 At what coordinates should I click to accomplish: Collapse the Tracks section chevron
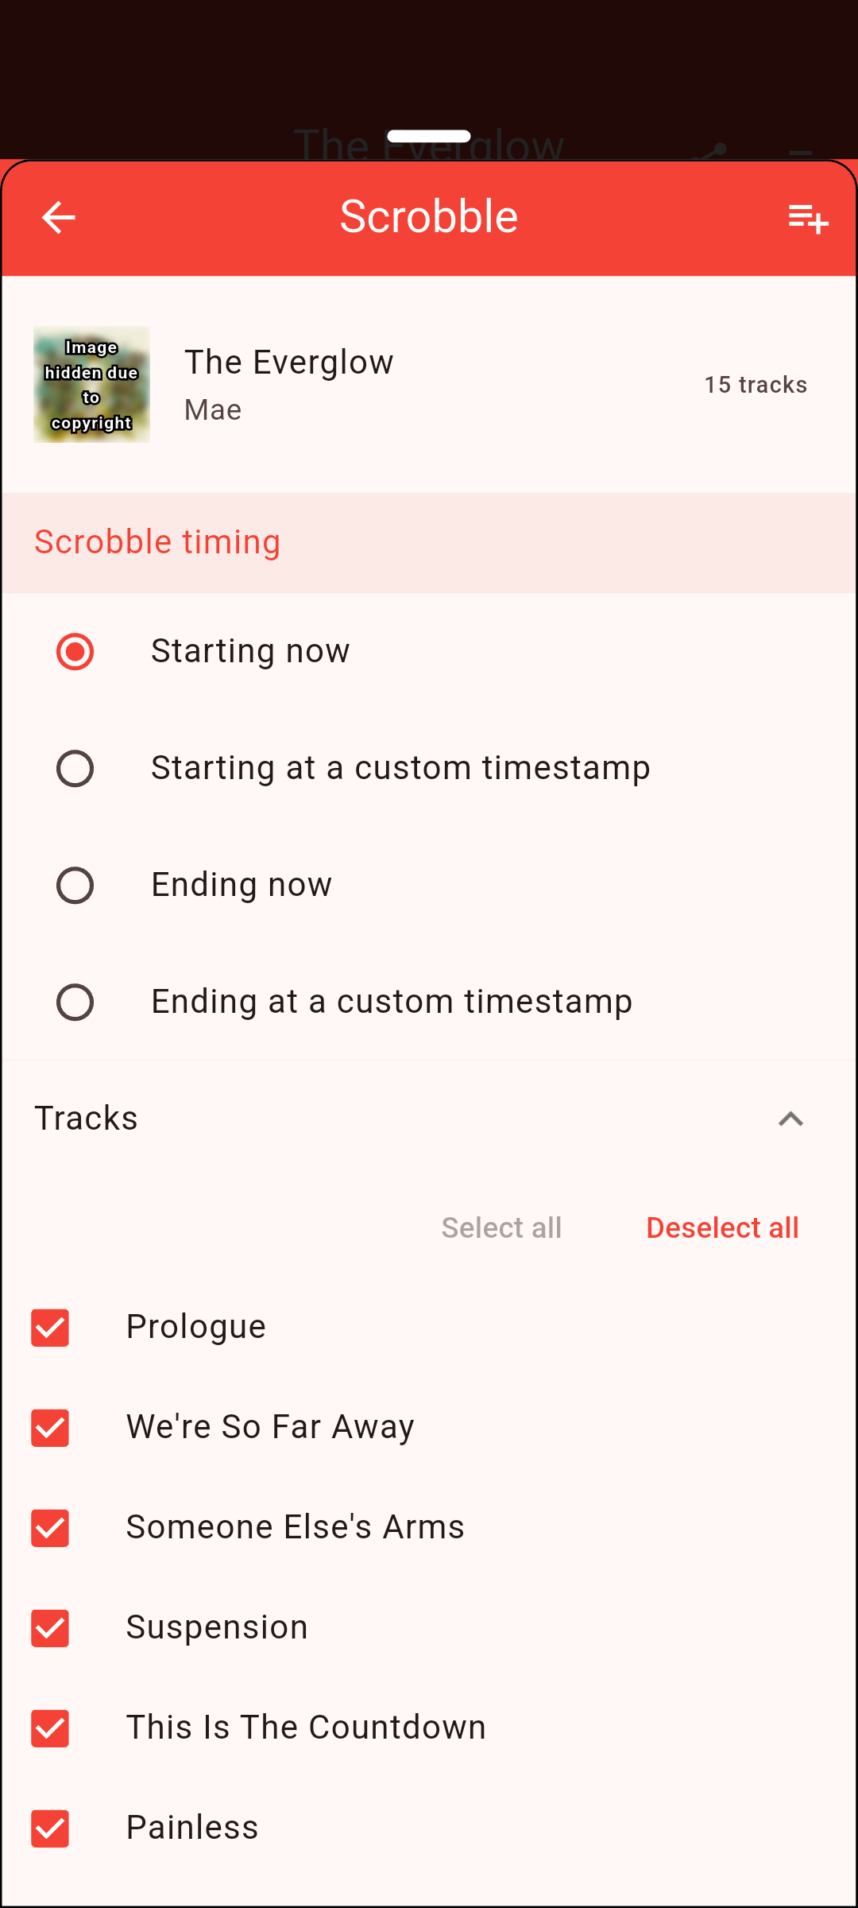click(790, 1119)
